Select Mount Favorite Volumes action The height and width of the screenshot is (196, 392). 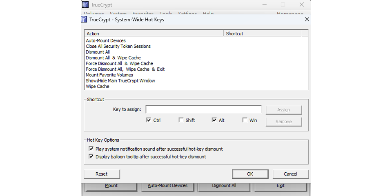[109, 75]
